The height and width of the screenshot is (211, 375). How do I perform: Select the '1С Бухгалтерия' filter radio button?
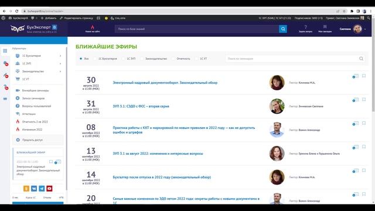[x=95, y=59]
